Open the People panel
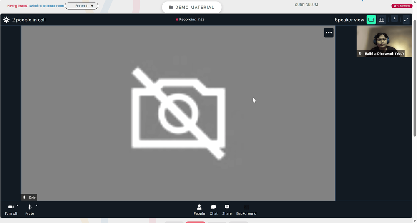This screenshot has width=417, height=223. tap(199, 210)
